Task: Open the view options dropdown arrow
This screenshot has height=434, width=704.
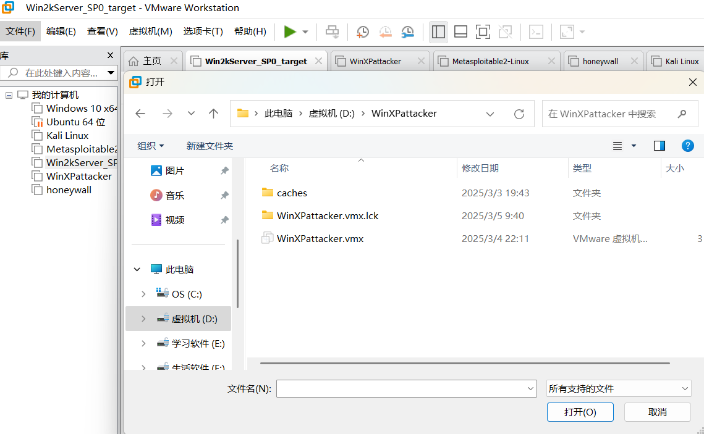Action: (x=634, y=146)
